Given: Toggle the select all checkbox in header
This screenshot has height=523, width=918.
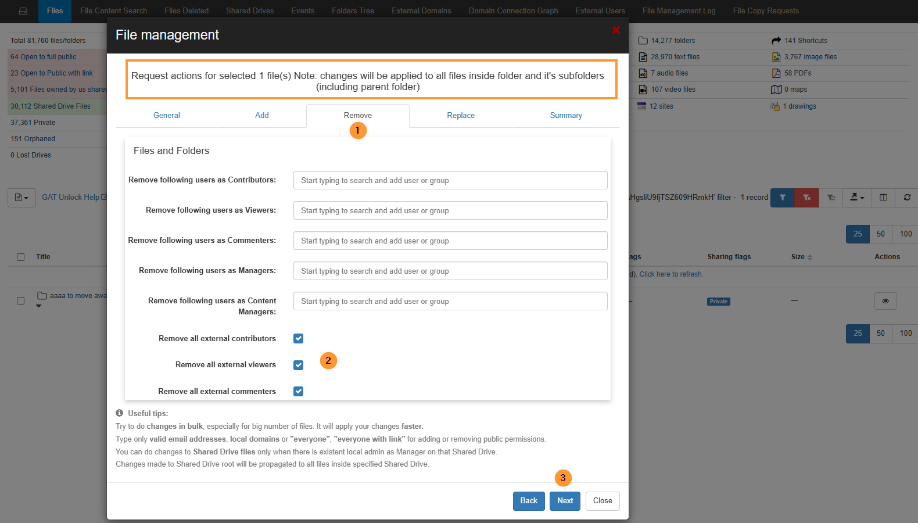Looking at the screenshot, I should [21, 257].
